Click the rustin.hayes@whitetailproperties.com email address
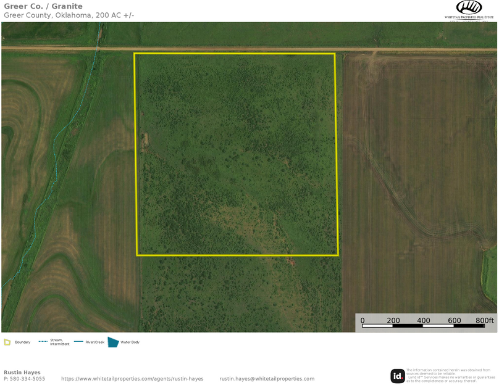Image resolution: width=499 pixels, height=385 pixels. [x=267, y=379]
